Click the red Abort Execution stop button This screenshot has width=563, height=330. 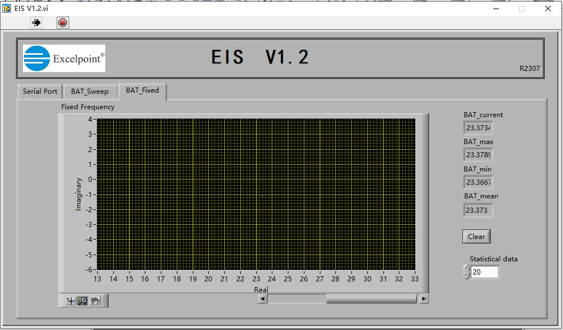tap(62, 23)
